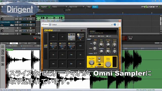Switch timeline to Beats mode

[95, 7]
